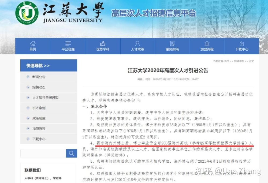
Task: Select 加盟流程 in the quick navigation sidebar
Action: click(x=49, y=129)
